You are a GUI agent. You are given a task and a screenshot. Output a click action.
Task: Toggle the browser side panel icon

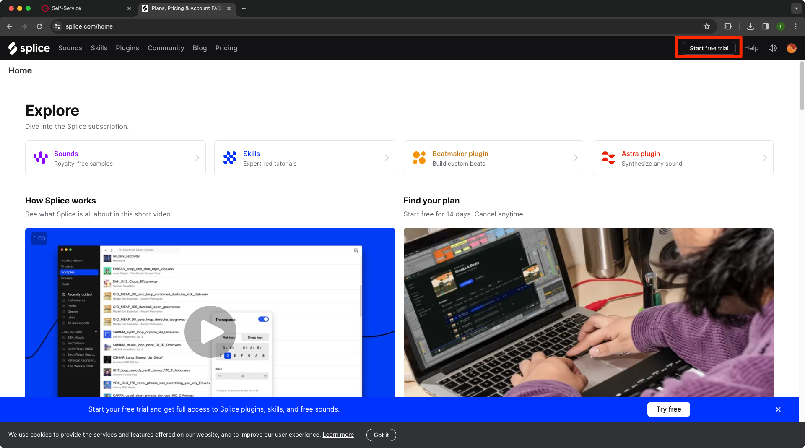click(766, 26)
